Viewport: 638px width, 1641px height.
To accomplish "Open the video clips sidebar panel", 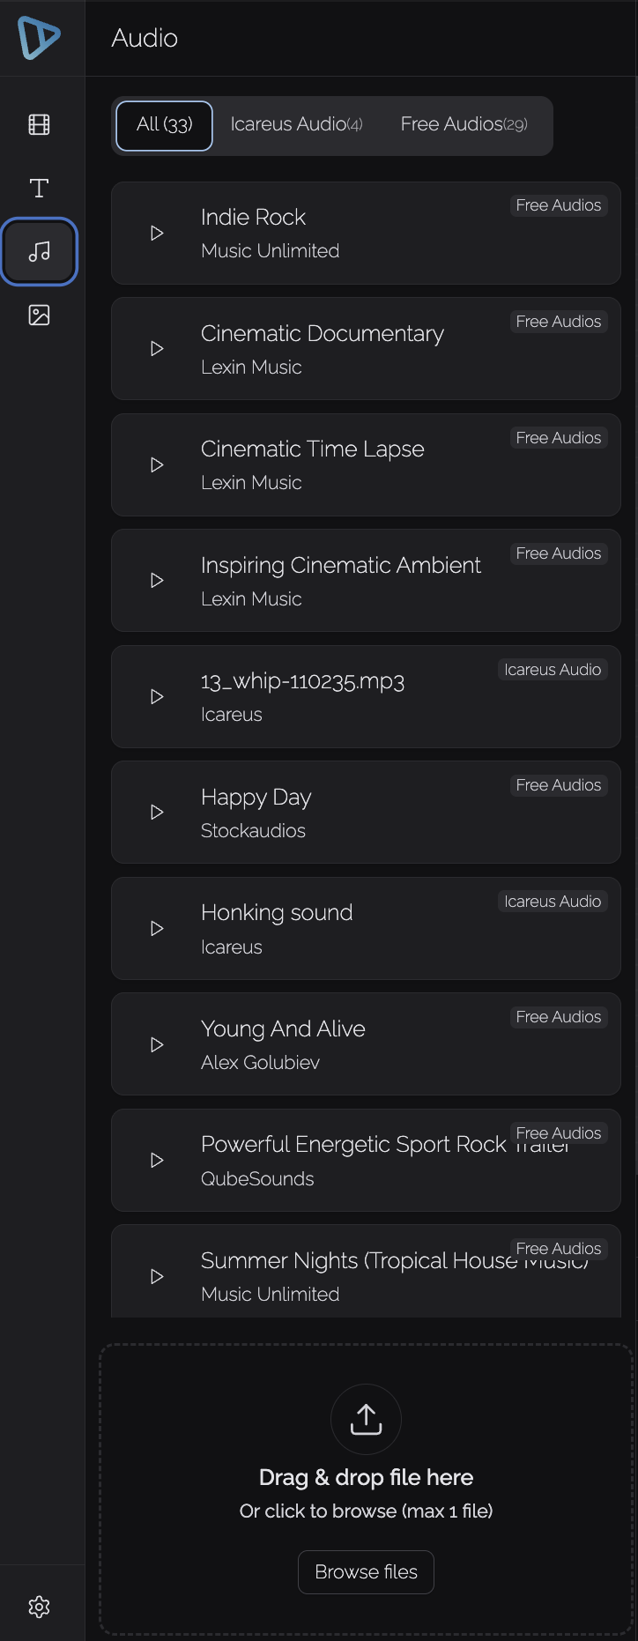I will tap(39, 124).
